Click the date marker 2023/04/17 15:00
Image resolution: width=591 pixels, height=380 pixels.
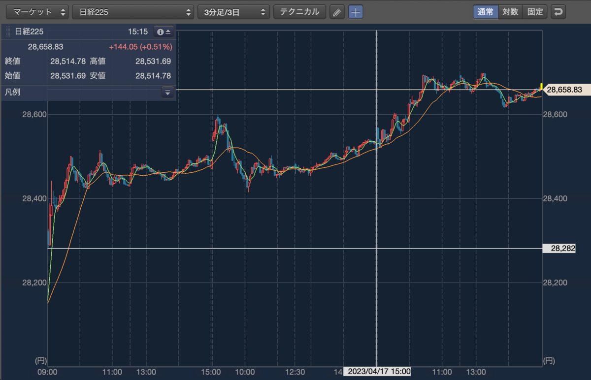(x=377, y=372)
